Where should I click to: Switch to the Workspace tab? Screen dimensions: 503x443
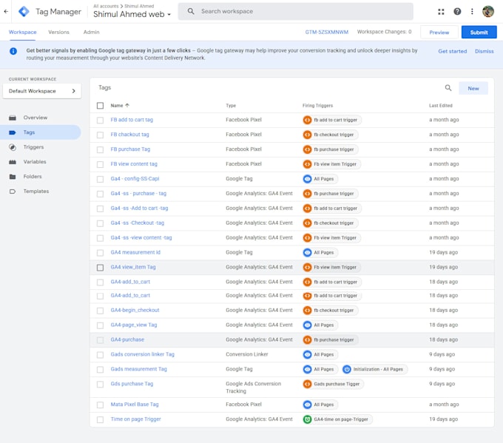coord(22,32)
